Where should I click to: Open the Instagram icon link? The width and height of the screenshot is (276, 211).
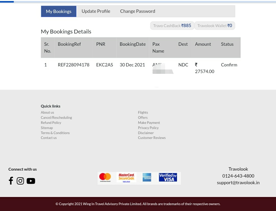click(20, 181)
